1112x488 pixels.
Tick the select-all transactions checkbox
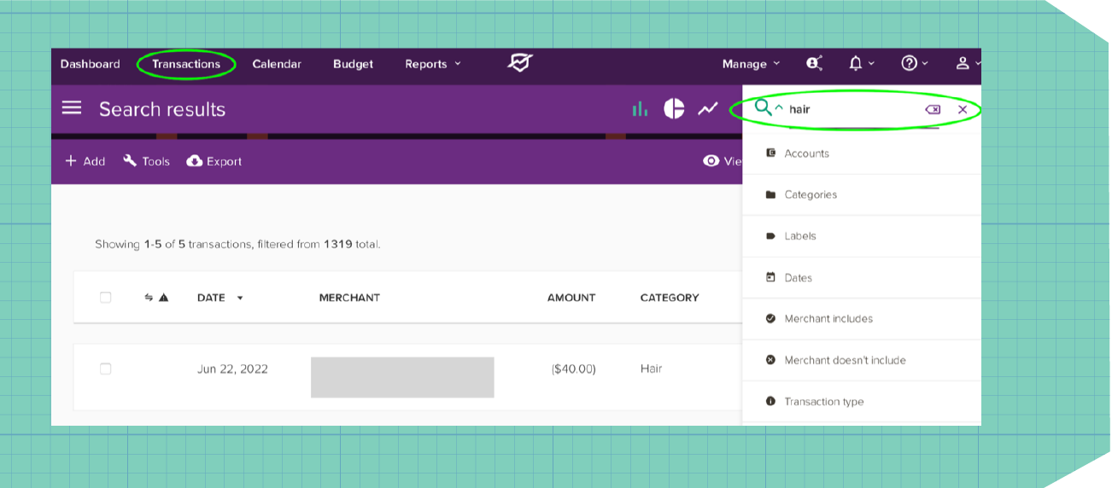[105, 298]
